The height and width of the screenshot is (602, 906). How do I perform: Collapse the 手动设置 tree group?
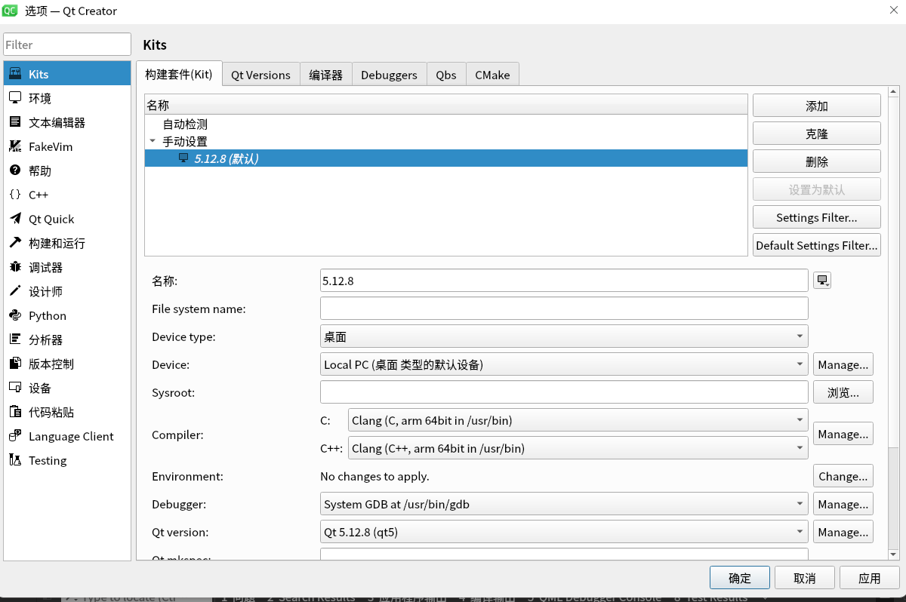(153, 141)
